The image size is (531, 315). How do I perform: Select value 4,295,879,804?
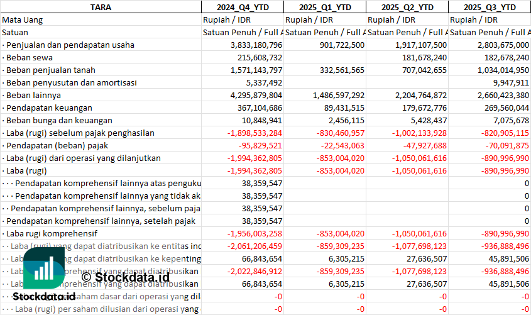point(256,95)
